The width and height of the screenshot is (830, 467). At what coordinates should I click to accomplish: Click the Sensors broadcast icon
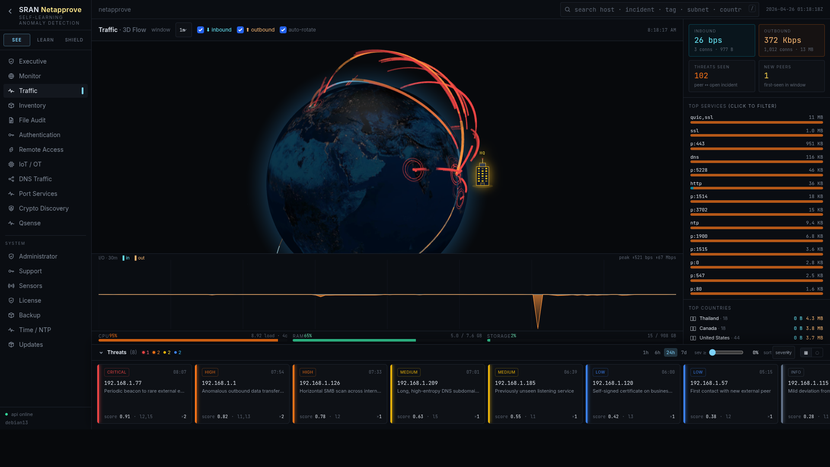coord(11,286)
